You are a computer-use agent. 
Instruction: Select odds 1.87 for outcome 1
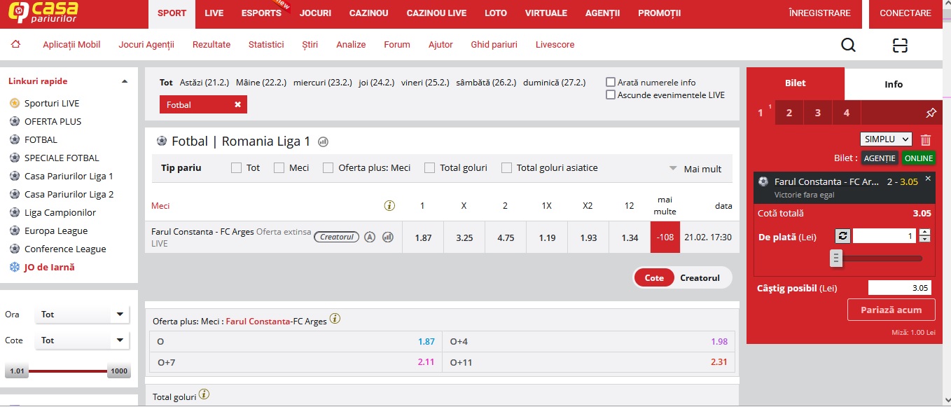tap(423, 237)
